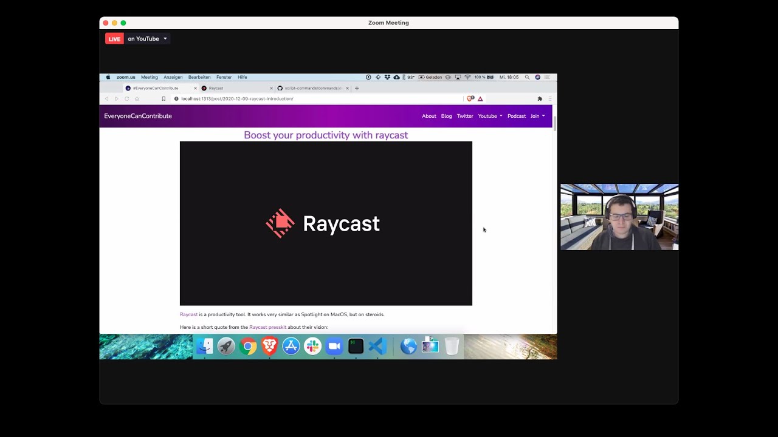This screenshot has height=437, width=778.
Task: Expand the Youtube navigation dropdown
Action: [x=490, y=116]
